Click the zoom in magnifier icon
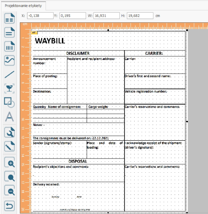This screenshot has width=208, height=214. [x=9, y=162]
